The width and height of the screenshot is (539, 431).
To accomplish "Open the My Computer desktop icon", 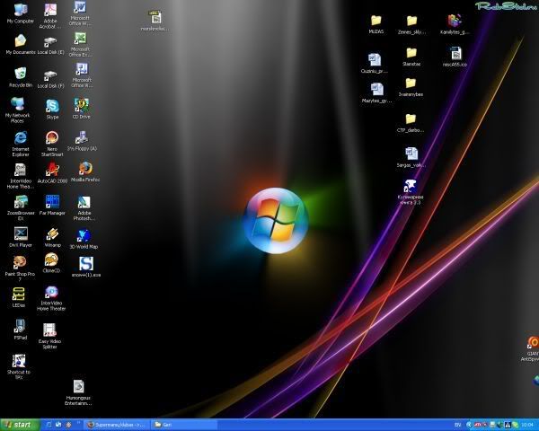I will (21, 13).
